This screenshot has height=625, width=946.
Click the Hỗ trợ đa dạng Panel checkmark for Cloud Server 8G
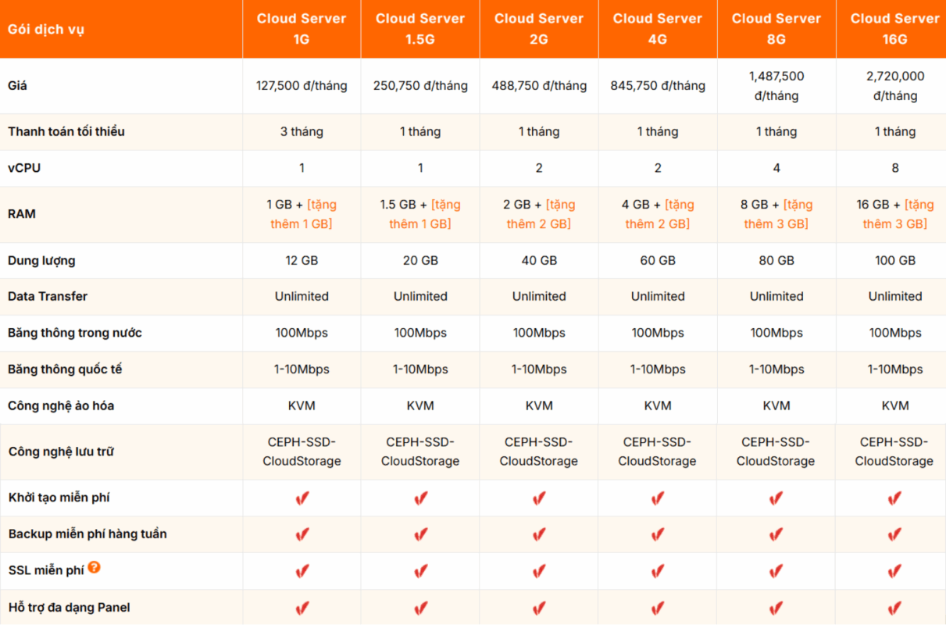(x=776, y=609)
